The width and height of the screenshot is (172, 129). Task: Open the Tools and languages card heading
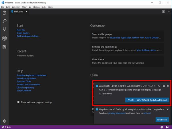(102, 34)
